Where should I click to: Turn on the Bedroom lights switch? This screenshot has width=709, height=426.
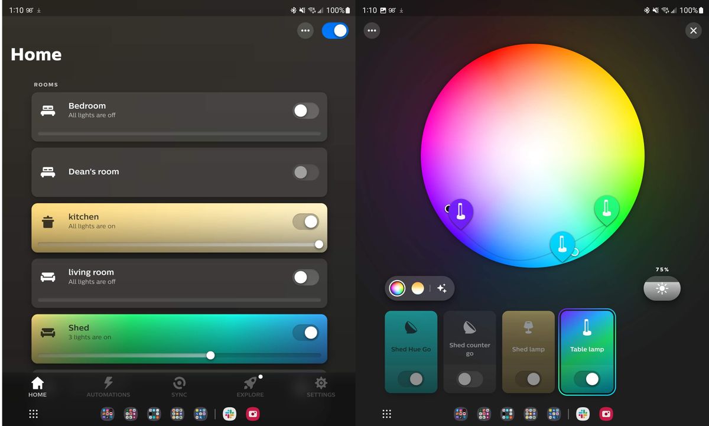coord(306,110)
